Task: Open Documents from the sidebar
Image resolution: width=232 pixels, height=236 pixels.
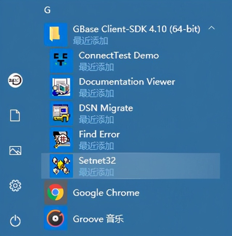Action: (x=15, y=115)
